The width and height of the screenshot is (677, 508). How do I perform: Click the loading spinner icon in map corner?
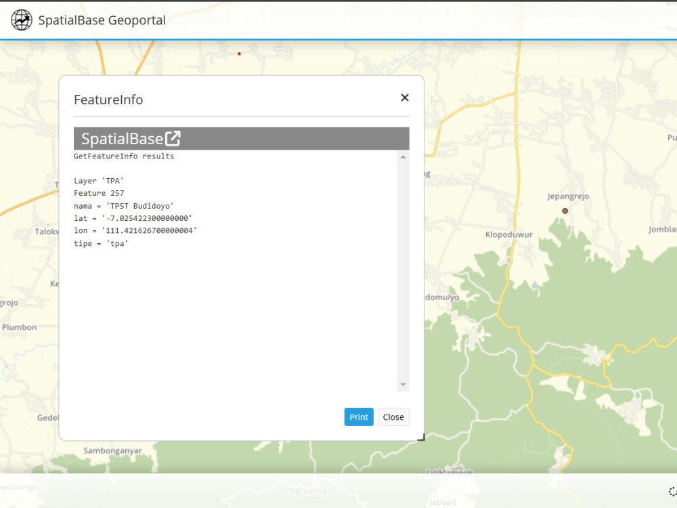673,491
